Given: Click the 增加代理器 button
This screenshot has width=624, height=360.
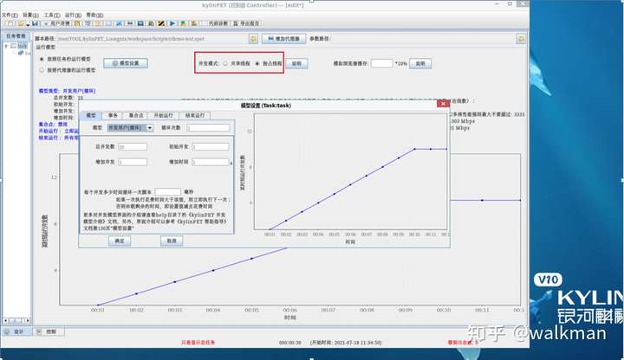Looking at the screenshot, I should [x=283, y=39].
